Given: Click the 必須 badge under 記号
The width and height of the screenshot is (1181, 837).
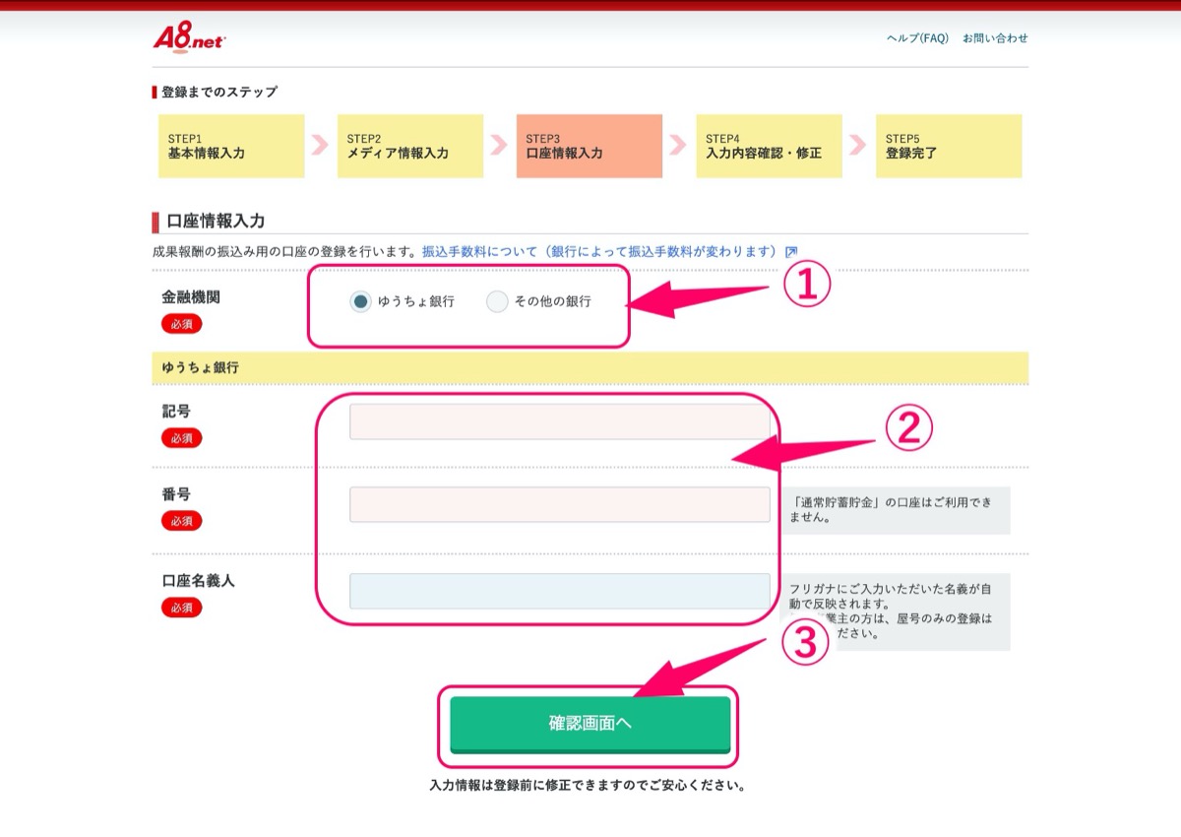Looking at the screenshot, I should pyautogui.click(x=182, y=438).
